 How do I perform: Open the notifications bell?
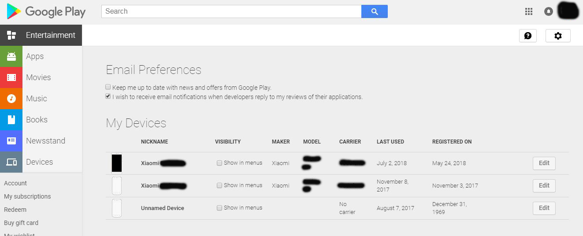point(549,11)
